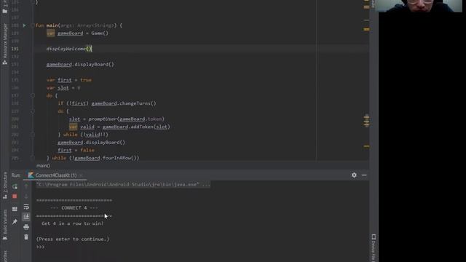Collapse the fun main code block

(x=33, y=25)
